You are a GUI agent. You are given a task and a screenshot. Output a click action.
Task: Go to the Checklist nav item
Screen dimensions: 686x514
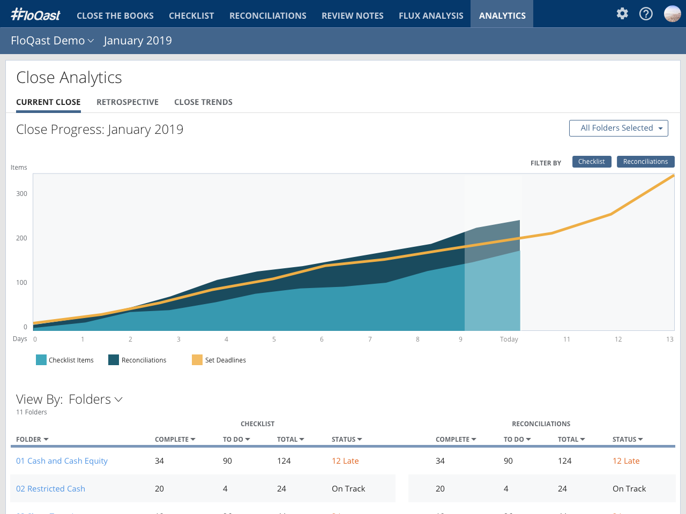coord(191,16)
